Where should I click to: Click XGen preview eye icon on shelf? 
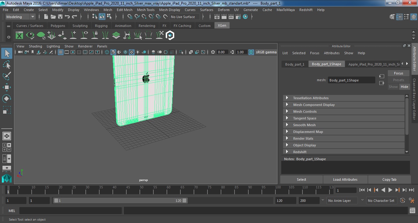tap(30, 36)
